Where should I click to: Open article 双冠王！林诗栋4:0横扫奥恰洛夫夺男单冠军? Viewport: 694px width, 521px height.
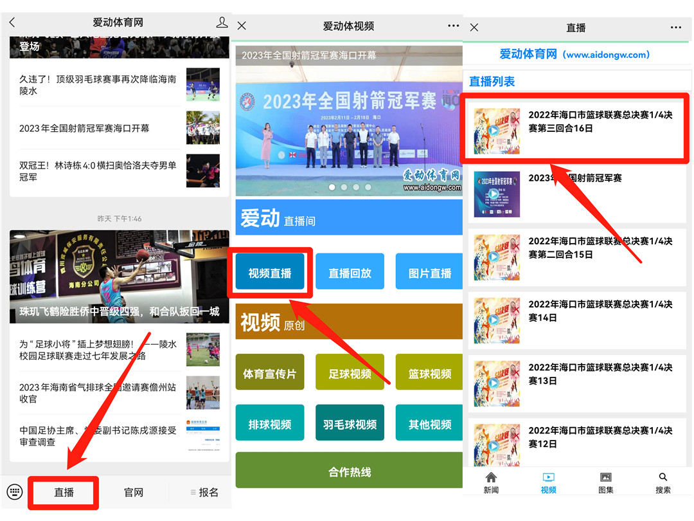tap(119, 171)
